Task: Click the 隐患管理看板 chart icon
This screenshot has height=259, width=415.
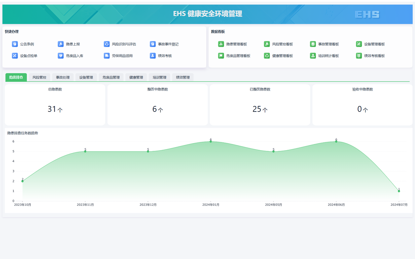Action: click(221, 44)
